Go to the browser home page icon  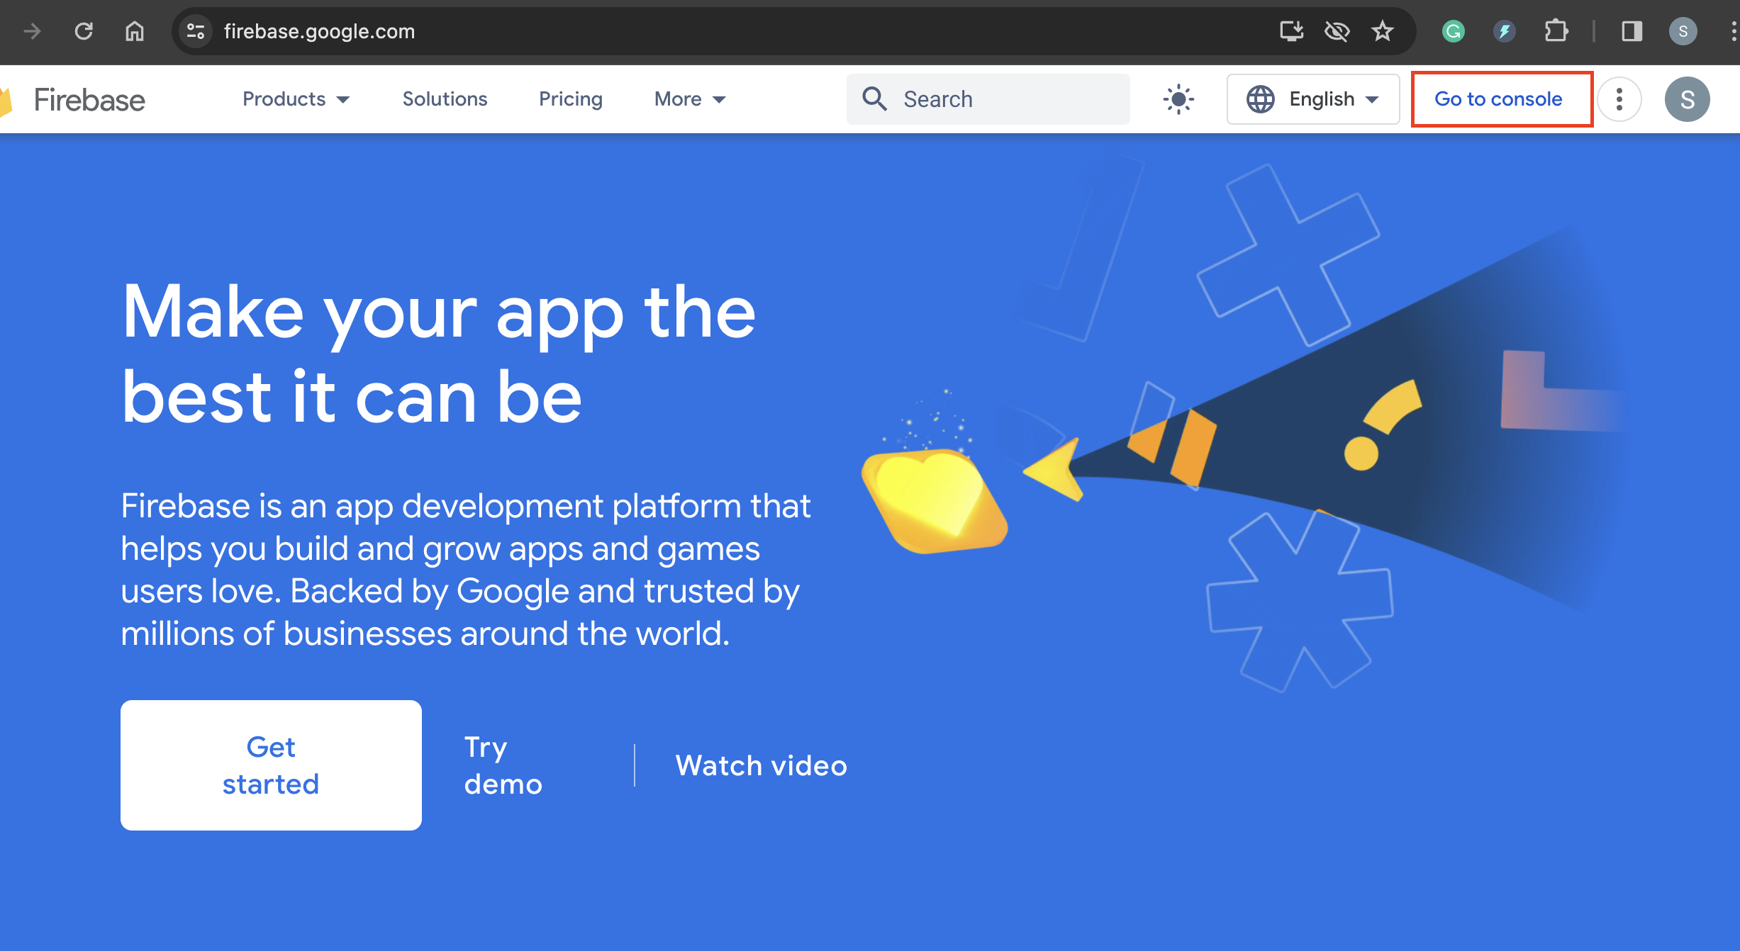pyautogui.click(x=135, y=31)
